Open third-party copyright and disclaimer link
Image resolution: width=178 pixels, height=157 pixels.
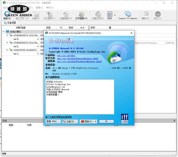(58, 117)
